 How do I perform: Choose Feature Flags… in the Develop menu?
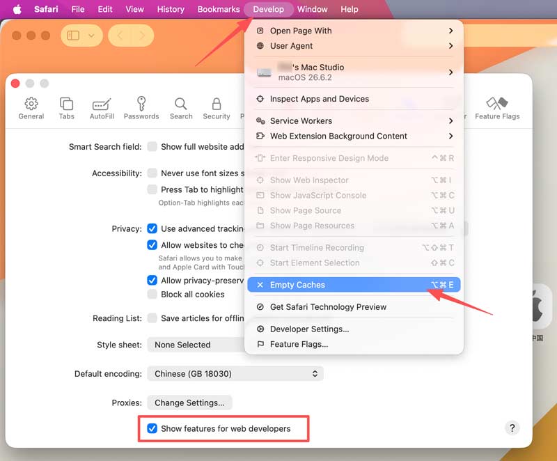pos(354,344)
